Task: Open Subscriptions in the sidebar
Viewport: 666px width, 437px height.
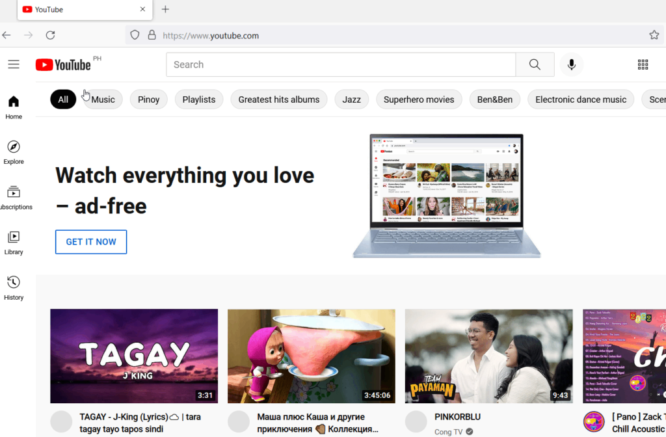Action: tap(14, 198)
